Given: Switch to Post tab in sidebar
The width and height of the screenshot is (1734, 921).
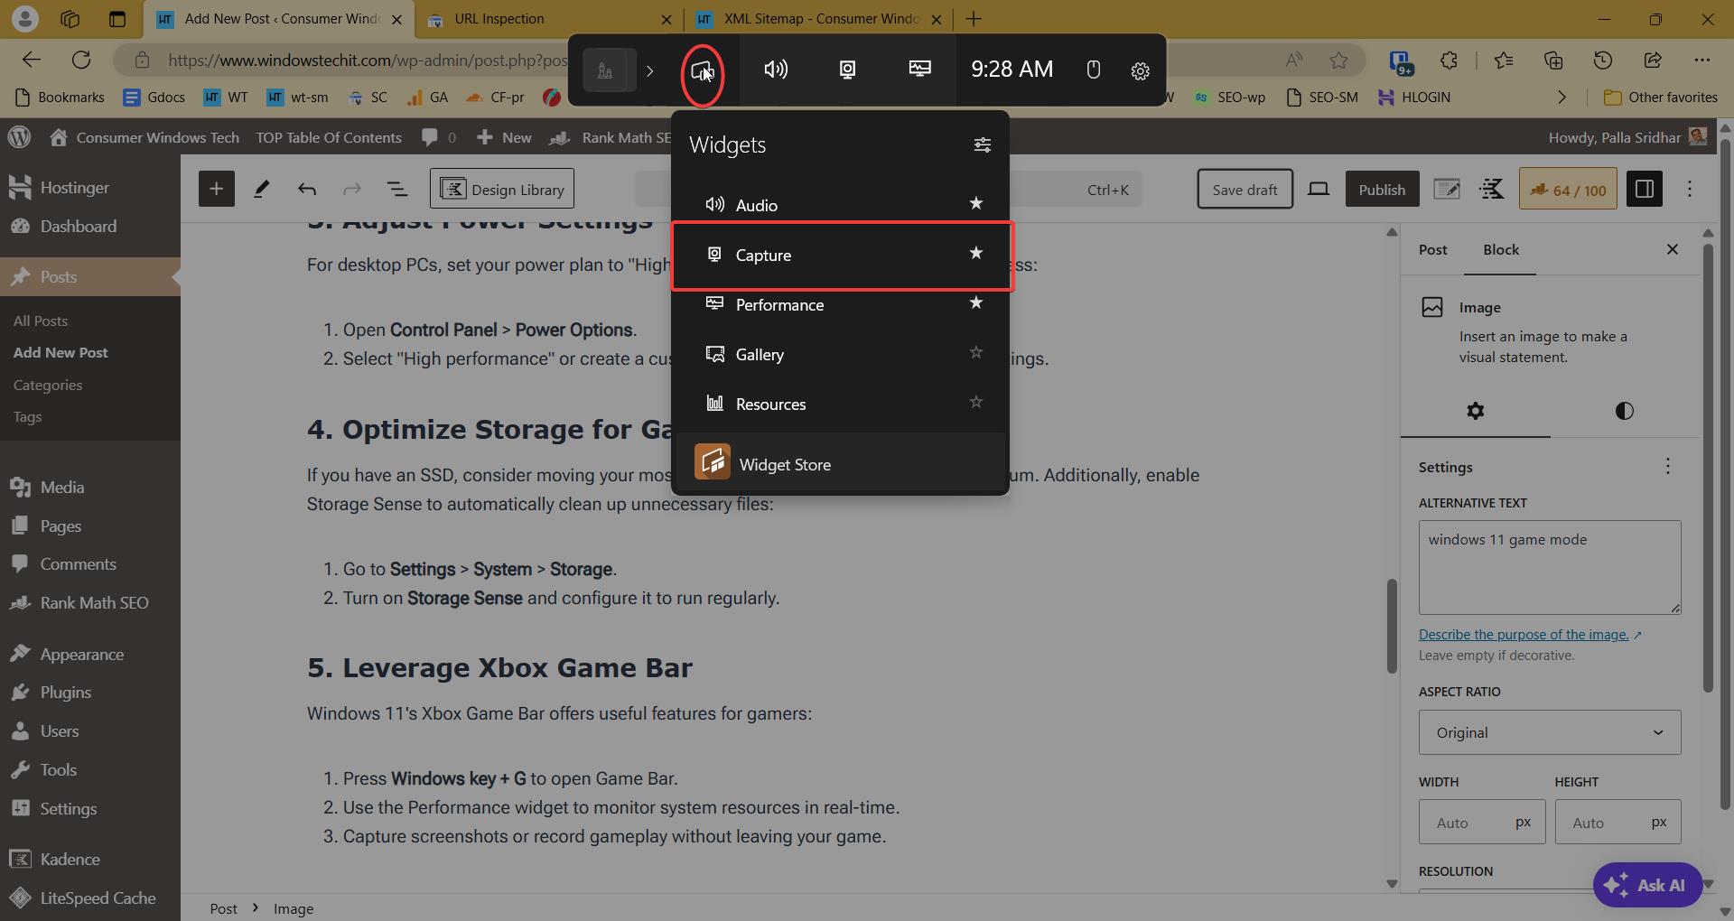Looking at the screenshot, I should (x=1432, y=249).
